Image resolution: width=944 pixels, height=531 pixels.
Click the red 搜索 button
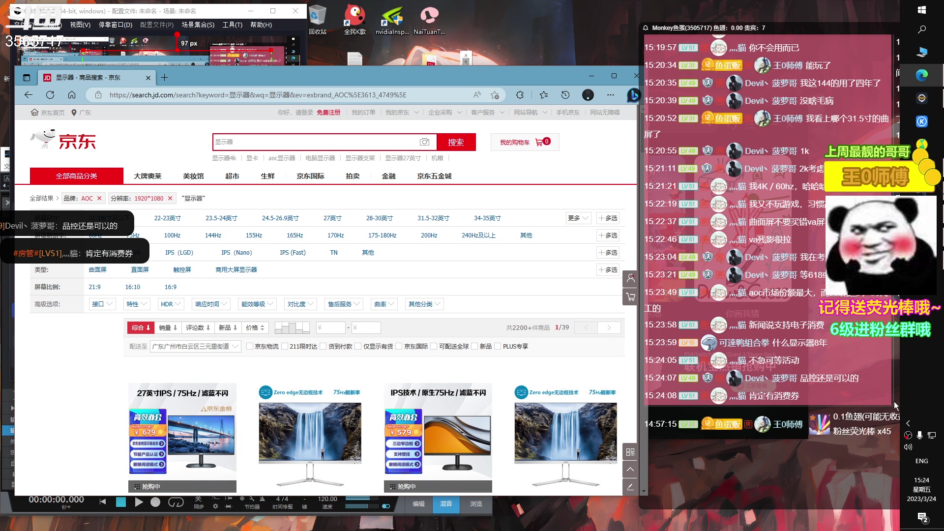point(456,142)
